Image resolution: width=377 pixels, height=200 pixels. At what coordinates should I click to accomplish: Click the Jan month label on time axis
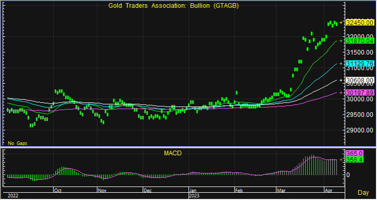pos(193,191)
